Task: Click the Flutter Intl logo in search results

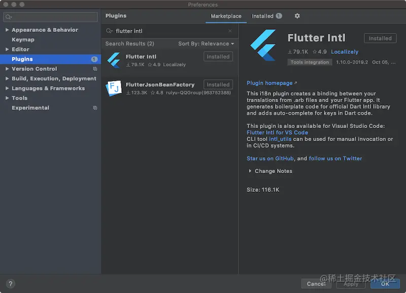Action: point(114,60)
